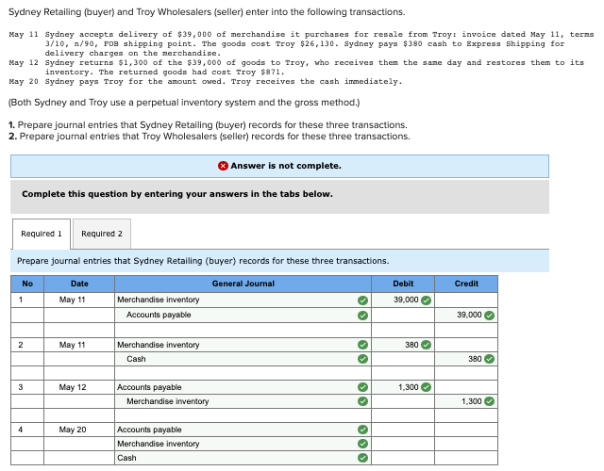
Task: Click green check beside entry 3 Accounts payable account
Action: pos(362,387)
